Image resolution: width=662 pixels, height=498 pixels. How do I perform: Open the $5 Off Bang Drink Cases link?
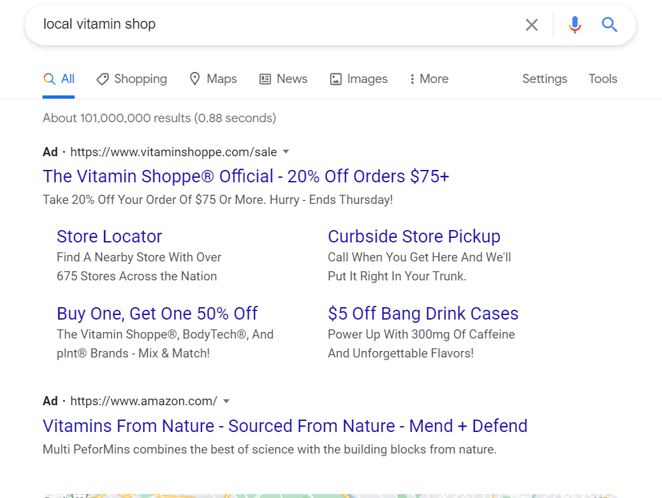423,314
